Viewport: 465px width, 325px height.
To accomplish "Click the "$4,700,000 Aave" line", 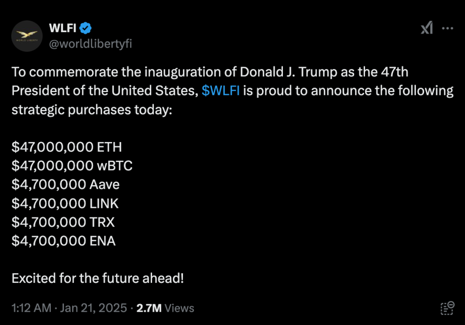I will click(x=66, y=184).
